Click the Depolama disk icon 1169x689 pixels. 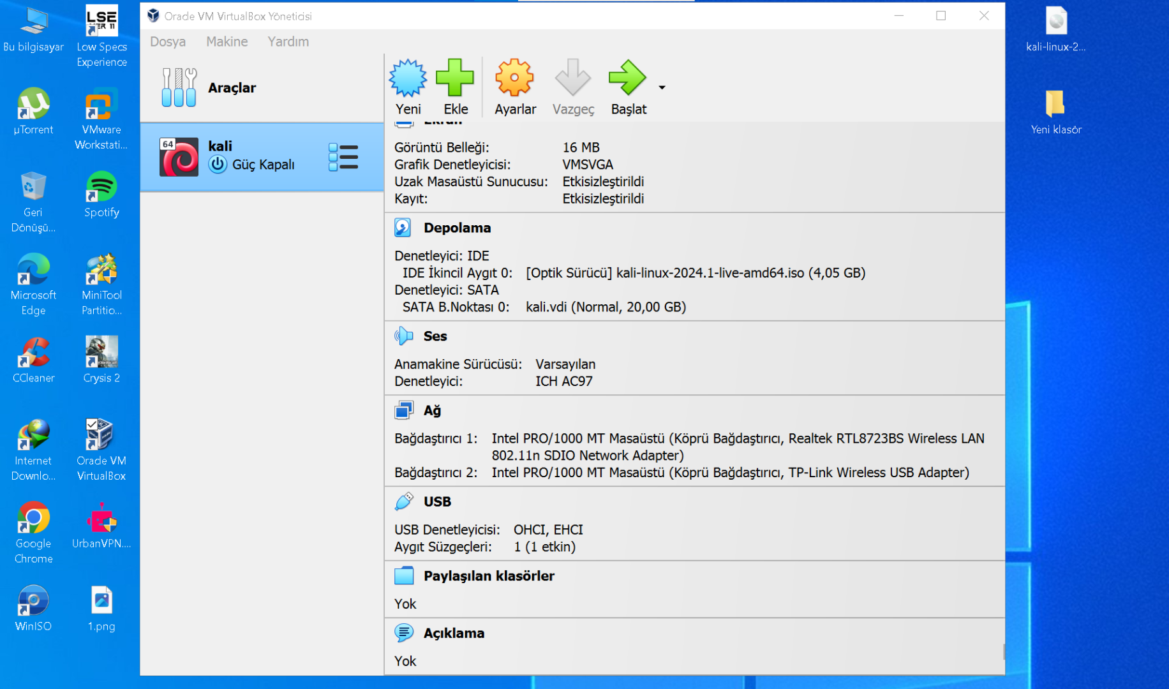coord(403,228)
